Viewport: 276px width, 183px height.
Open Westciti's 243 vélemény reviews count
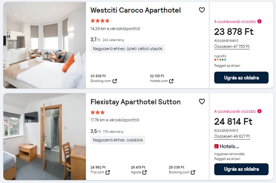pos(113,40)
